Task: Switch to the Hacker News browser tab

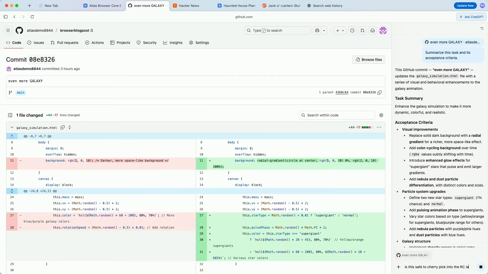Action: click(x=189, y=6)
